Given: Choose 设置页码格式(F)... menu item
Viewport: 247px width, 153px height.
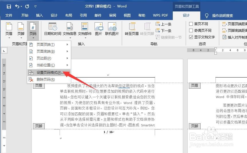Looking at the screenshot, I should [49, 72].
